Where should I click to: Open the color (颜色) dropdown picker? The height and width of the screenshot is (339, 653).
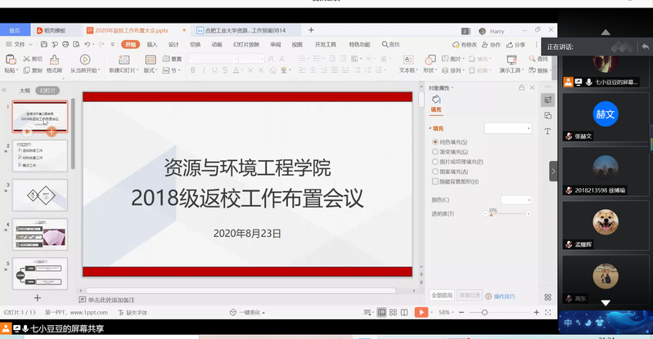click(x=516, y=199)
